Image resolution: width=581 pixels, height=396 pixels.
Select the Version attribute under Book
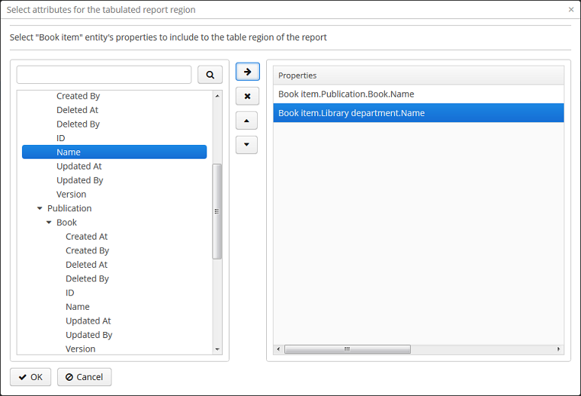coord(80,349)
